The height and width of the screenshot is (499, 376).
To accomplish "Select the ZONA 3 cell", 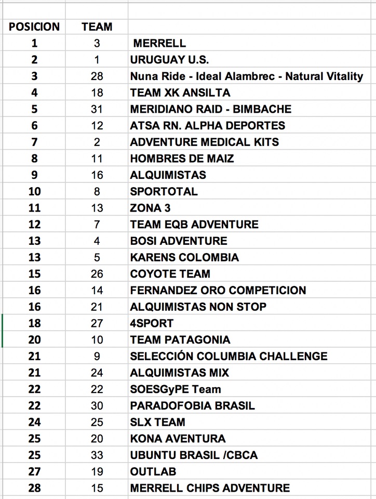I will click(150, 208).
